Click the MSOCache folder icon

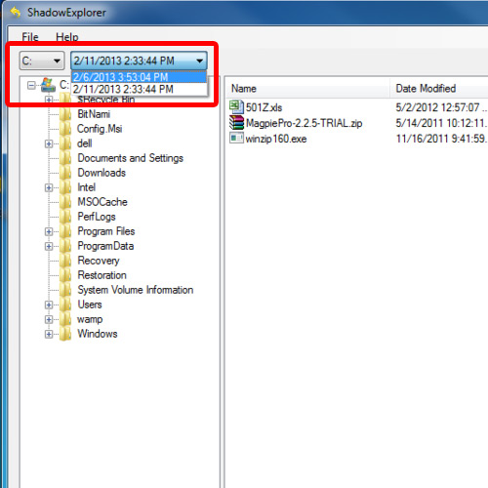65,202
